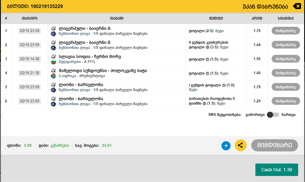The width and height of the screenshot is (305, 182).
Task: Click the Cash Out: 1.39 button
Action: pos(277,170)
